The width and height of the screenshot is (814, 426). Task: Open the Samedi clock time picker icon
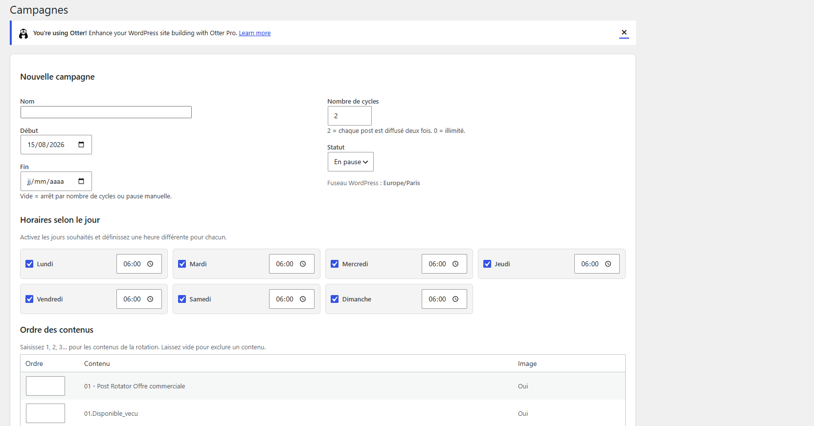point(303,299)
